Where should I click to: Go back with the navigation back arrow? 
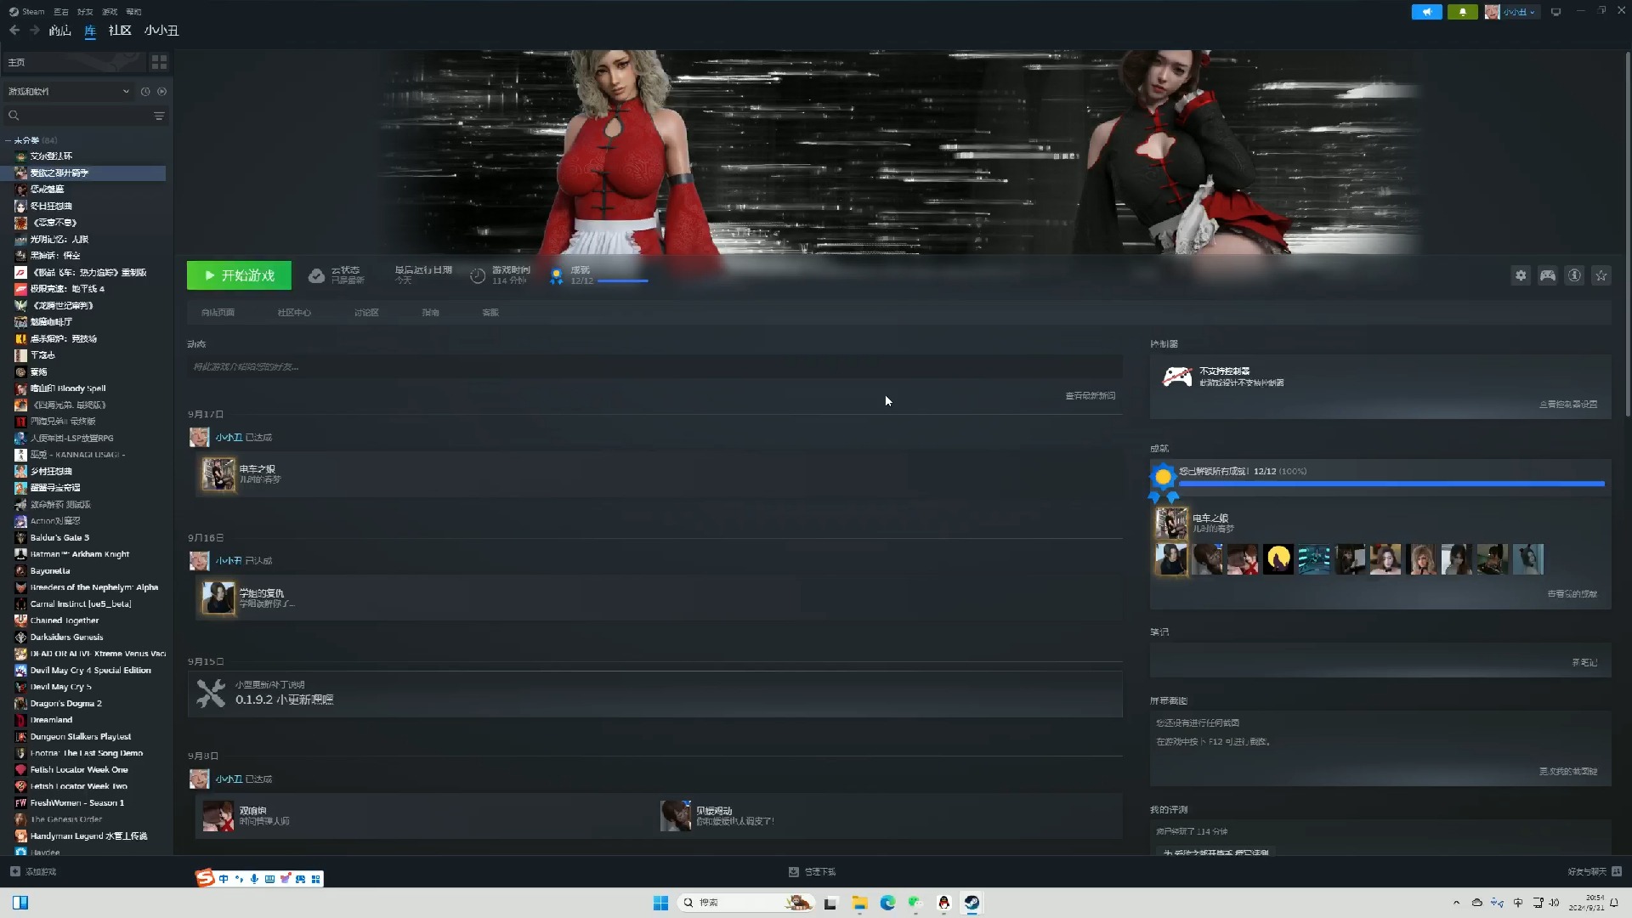coord(14,30)
